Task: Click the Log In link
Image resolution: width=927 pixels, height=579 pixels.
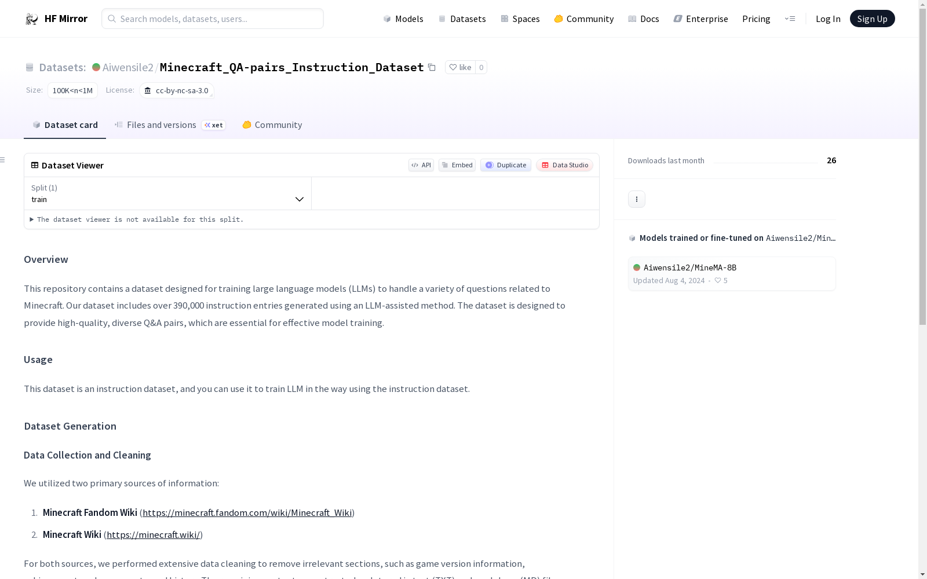Action: [x=828, y=19]
